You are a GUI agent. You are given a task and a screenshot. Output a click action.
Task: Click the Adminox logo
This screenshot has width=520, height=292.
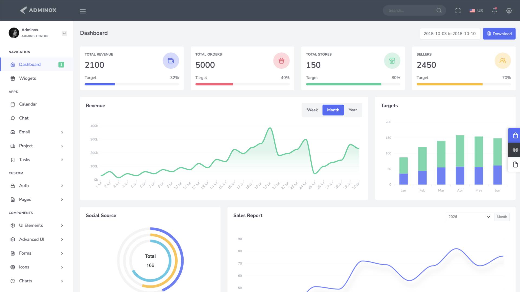(38, 10)
